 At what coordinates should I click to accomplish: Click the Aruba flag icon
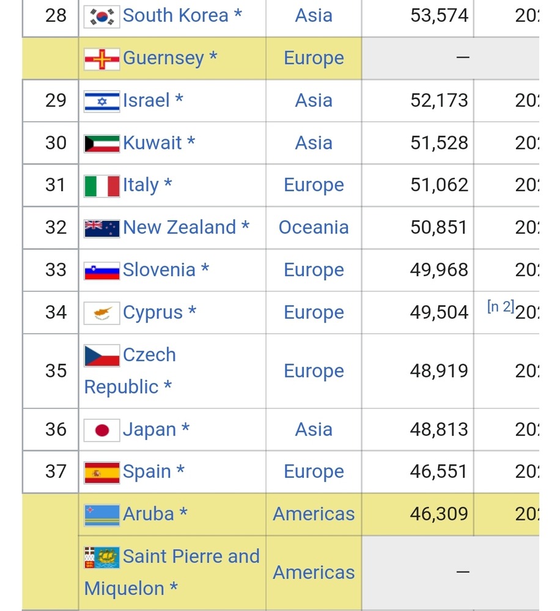tap(102, 514)
